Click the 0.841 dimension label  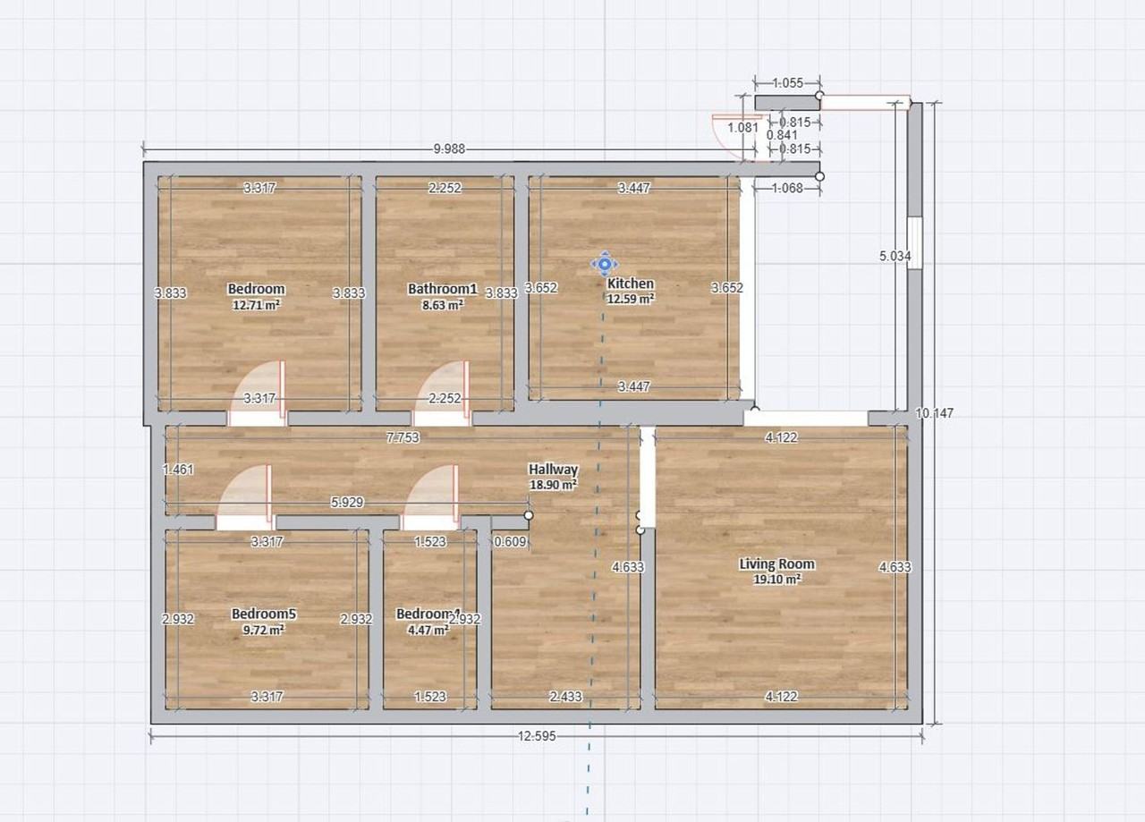pos(782,135)
